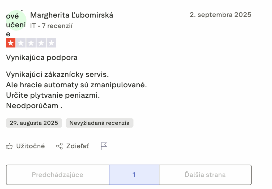Click the third star in the rating
This screenshot has width=272, height=189.
coord(31,43)
